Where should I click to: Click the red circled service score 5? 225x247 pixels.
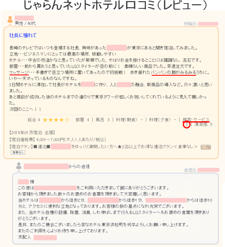pyautogui.click(x=187, y=124)
